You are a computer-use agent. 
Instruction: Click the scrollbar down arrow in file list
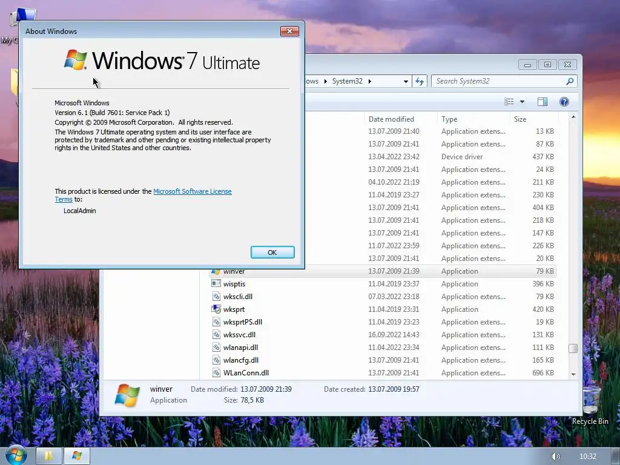(573, 374)
